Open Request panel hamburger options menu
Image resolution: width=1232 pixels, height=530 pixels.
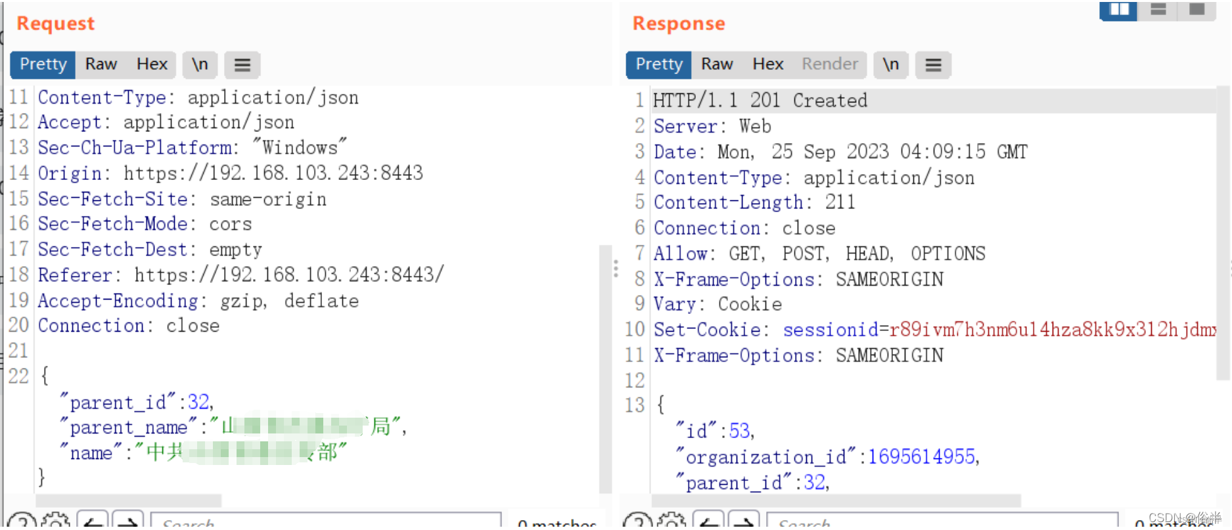[242, 65]
